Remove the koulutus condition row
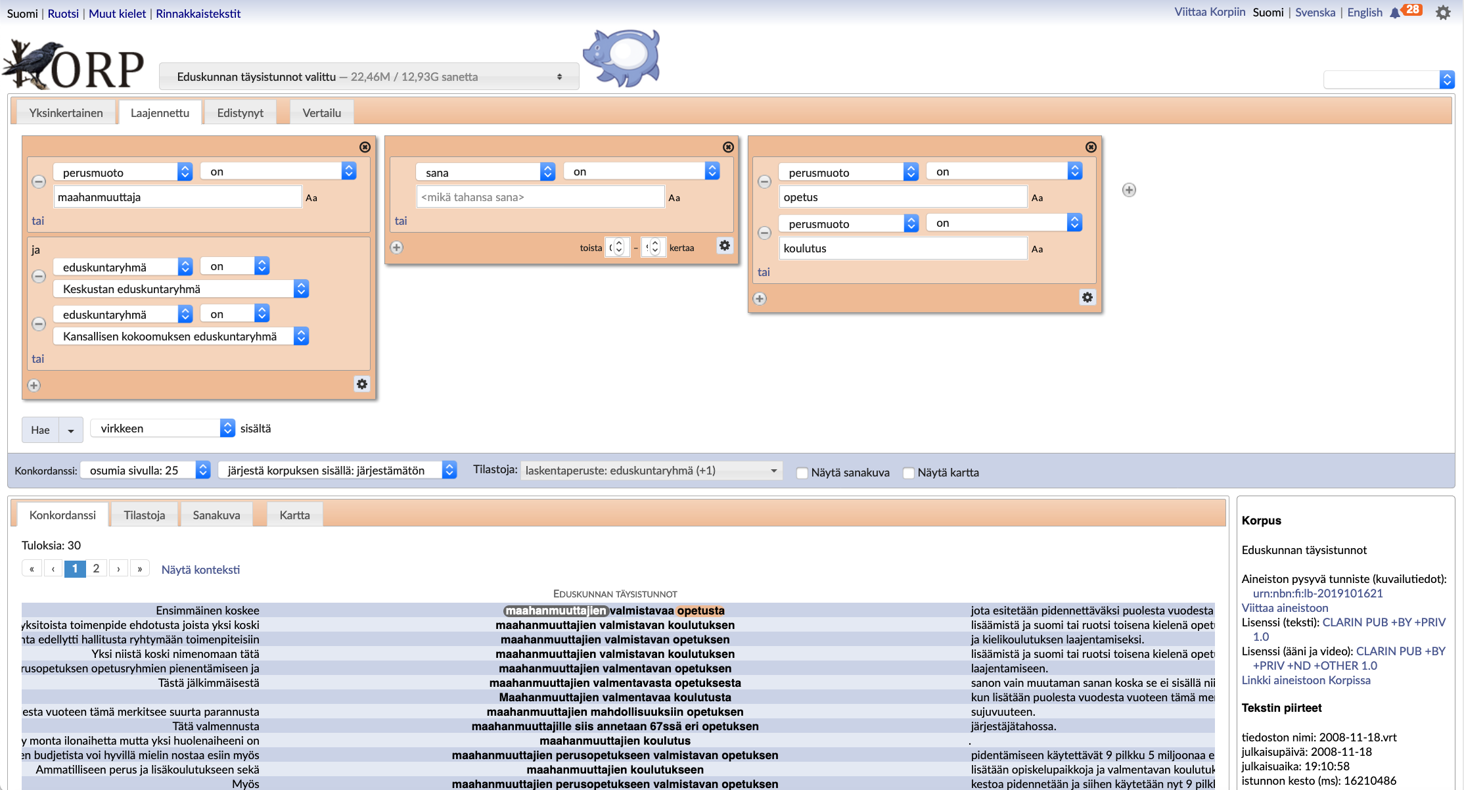This screenshot has height=790, width=1464. click(x=764, y=233)
